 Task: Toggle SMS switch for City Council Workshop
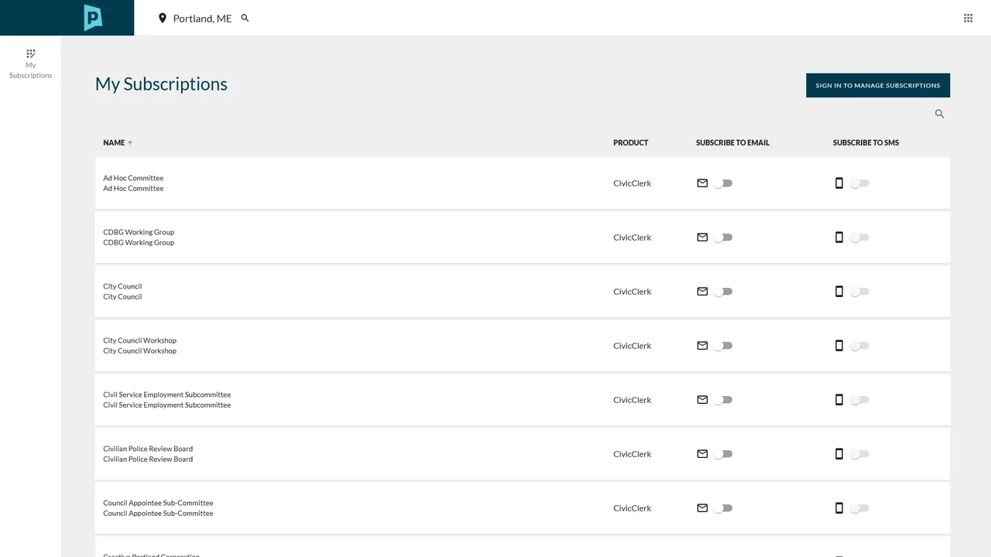click(x=860, y=346)
